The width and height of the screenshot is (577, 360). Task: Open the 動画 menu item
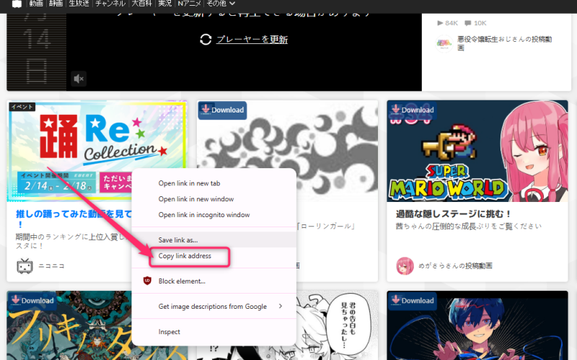pos(36,4)
